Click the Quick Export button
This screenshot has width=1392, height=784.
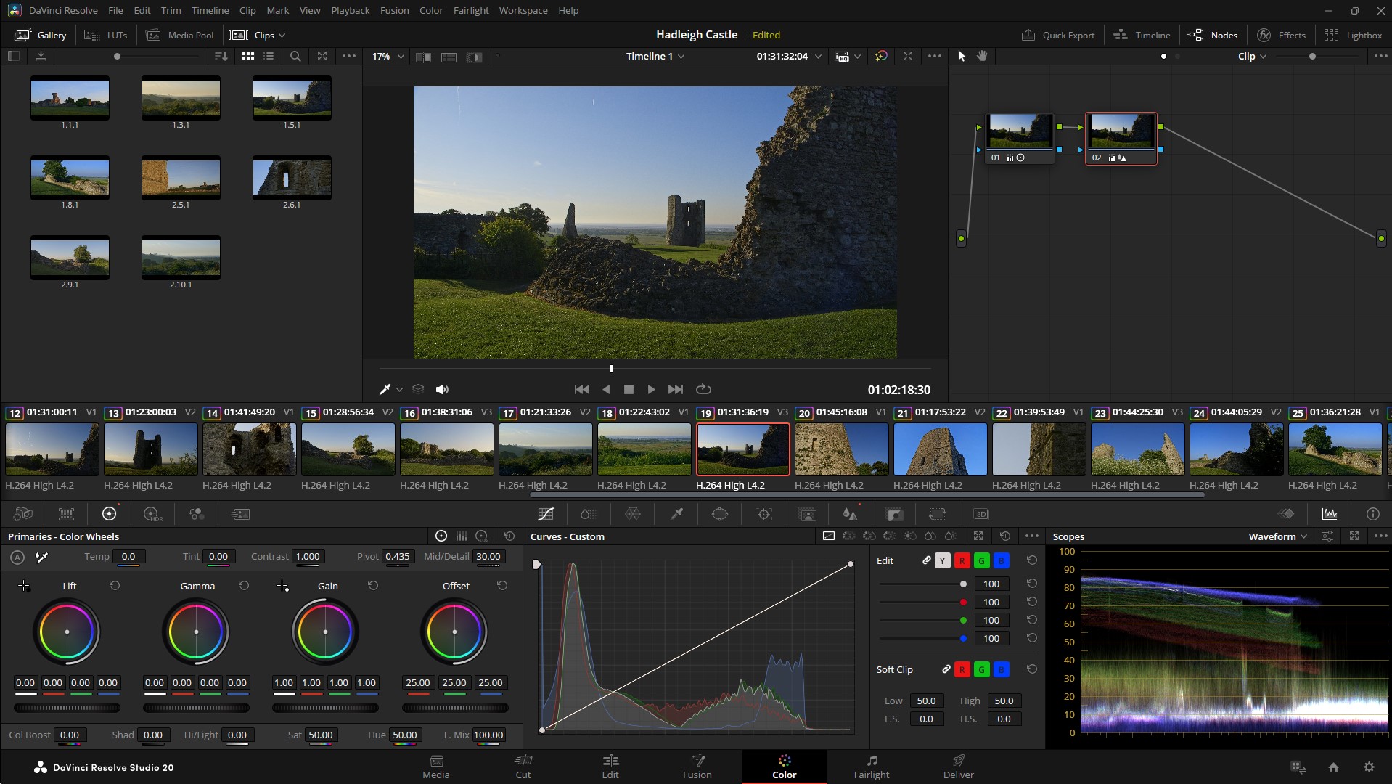tap(1058, 35)
